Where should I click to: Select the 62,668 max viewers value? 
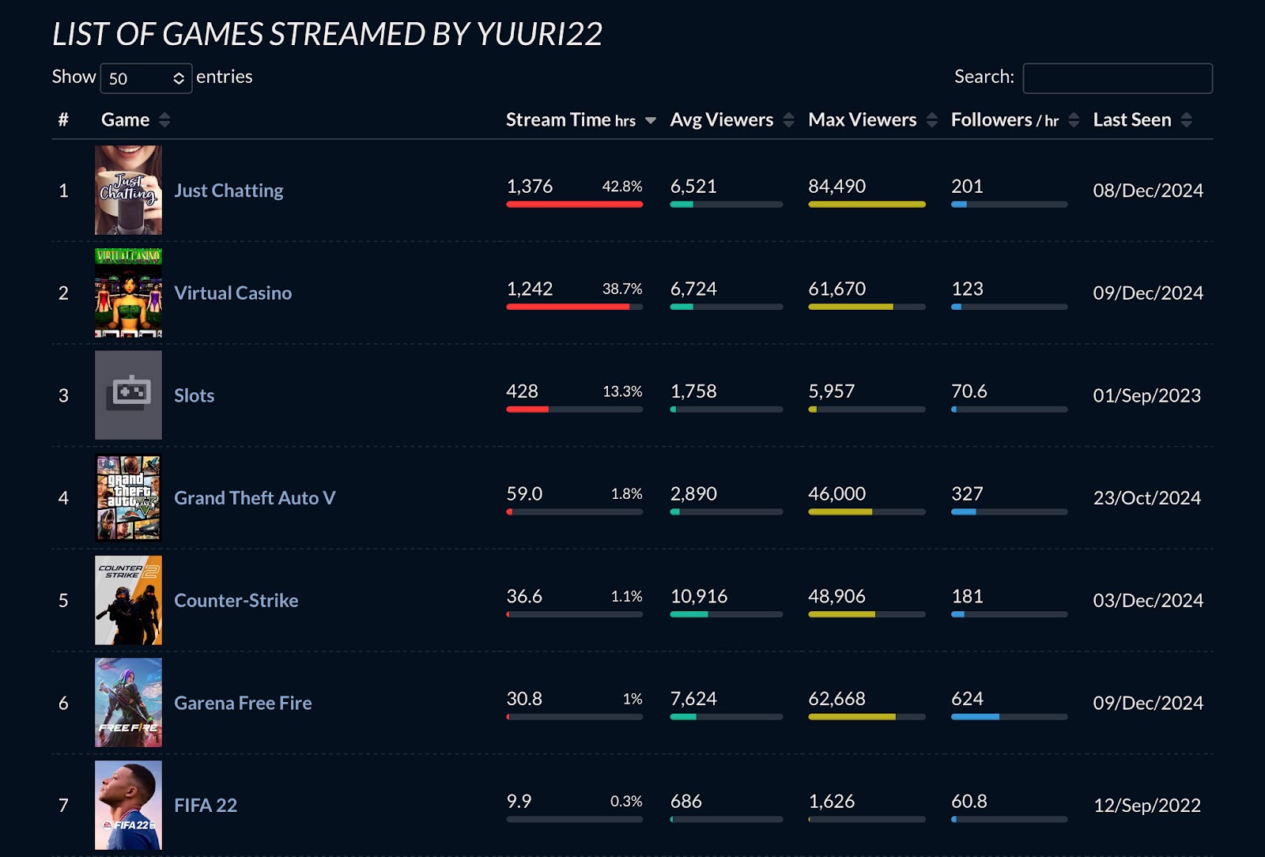(x=837, y=699)
